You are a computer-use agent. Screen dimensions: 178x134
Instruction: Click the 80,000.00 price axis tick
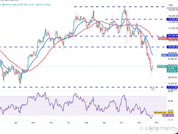tap(173, 77)
